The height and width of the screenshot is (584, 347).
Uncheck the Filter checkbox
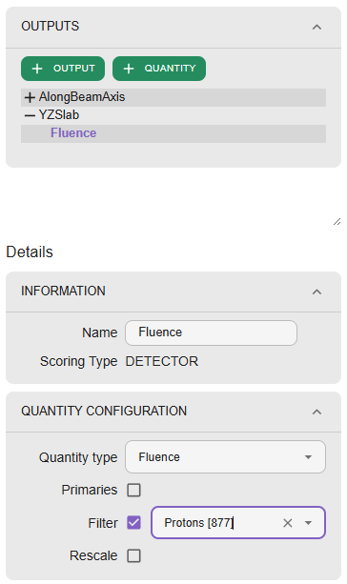pyautogui.click(x=133, y=522)
